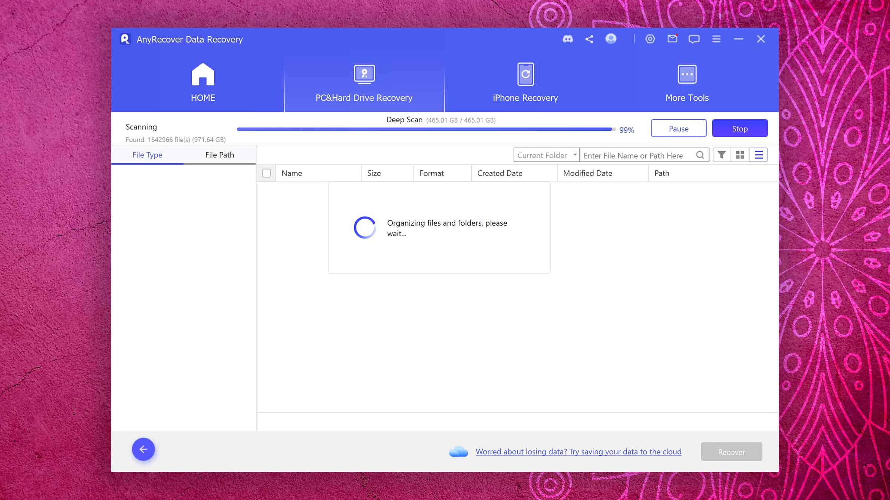This screenshot has width=890, height=500.
Task: Click the Found files count text
Action: pos(175,140)
